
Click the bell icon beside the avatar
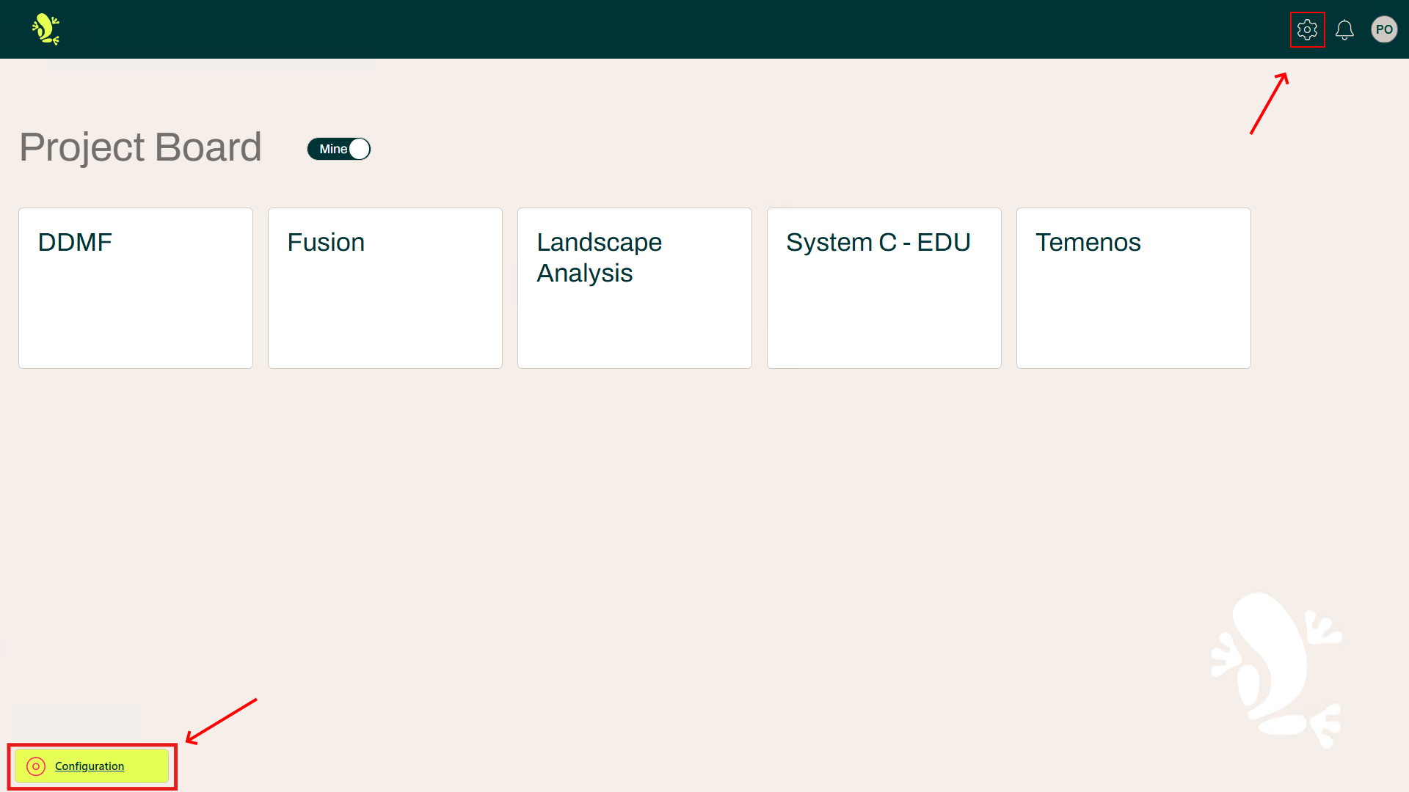[x=1345, y=30]
